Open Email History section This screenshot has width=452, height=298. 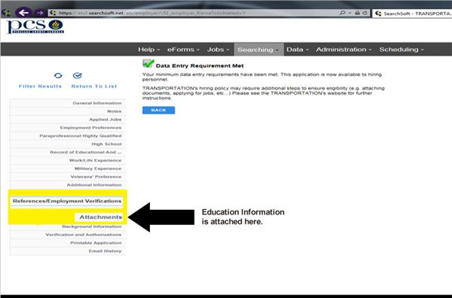(x=68, y=251)
